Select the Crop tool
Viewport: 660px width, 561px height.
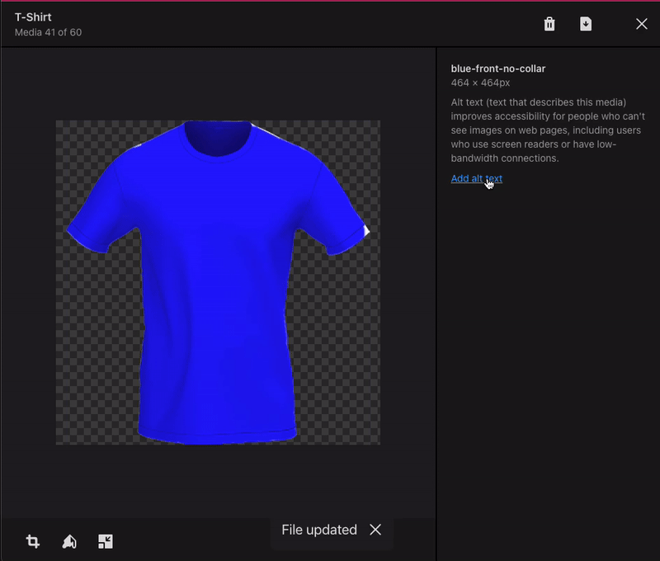[33, 541]
